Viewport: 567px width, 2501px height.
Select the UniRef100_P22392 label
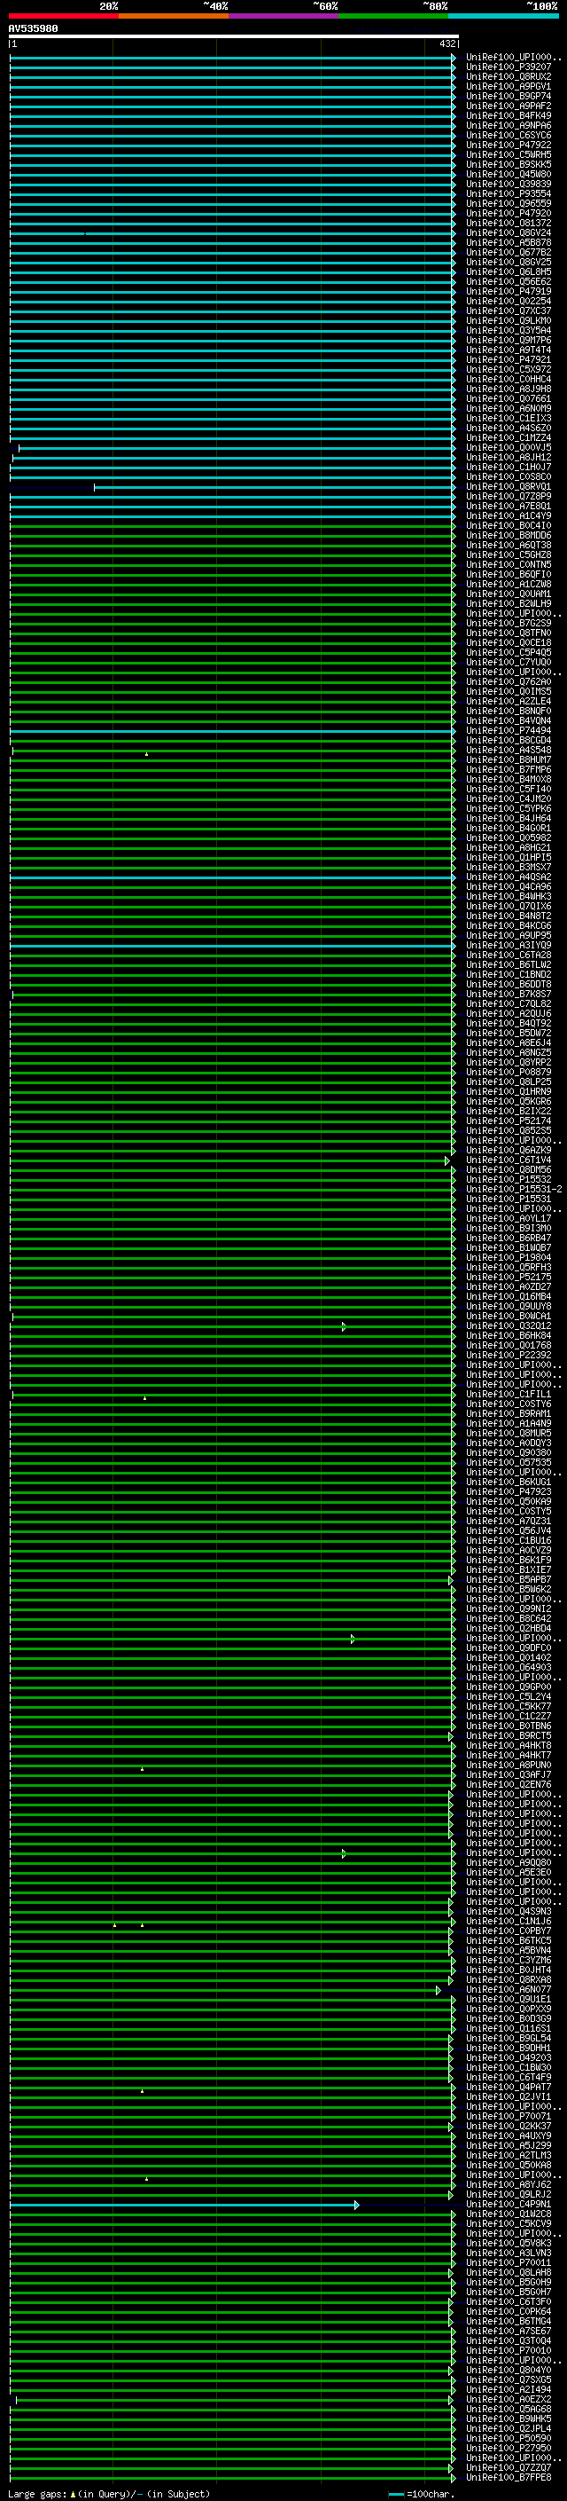click(509, 1356)
